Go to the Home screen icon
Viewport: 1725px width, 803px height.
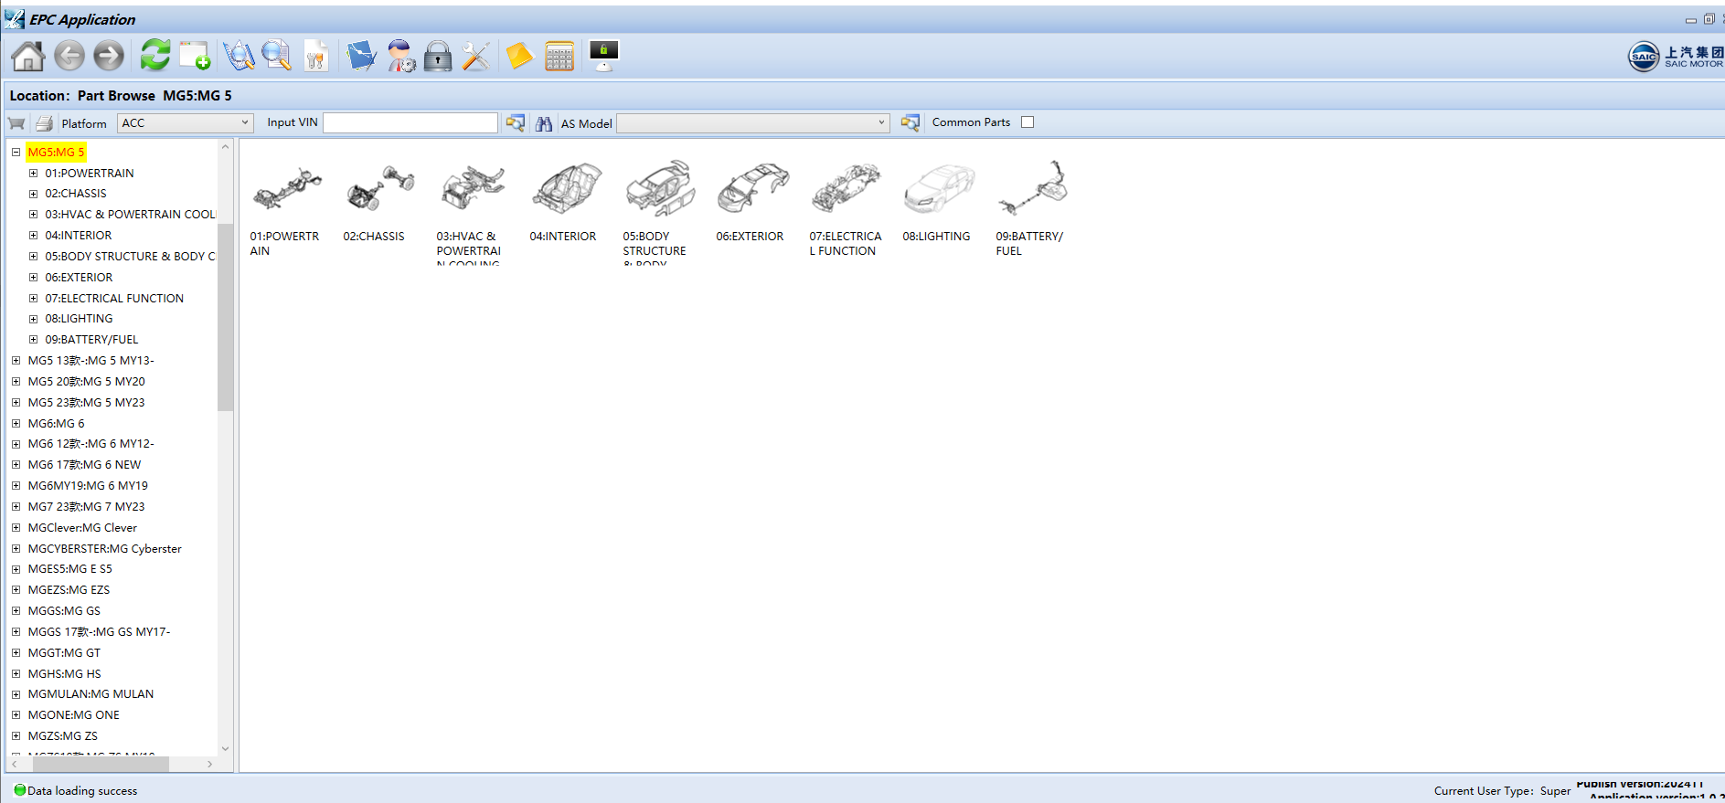tap(28, 57)
